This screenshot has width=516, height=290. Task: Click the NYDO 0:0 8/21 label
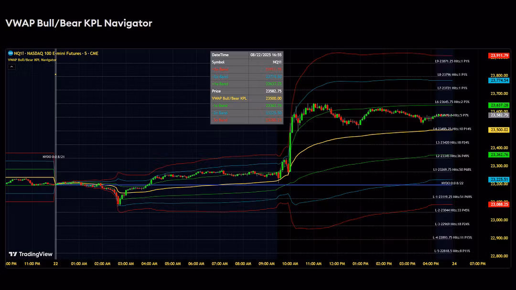pyautogui.click(x=54, y=156)
